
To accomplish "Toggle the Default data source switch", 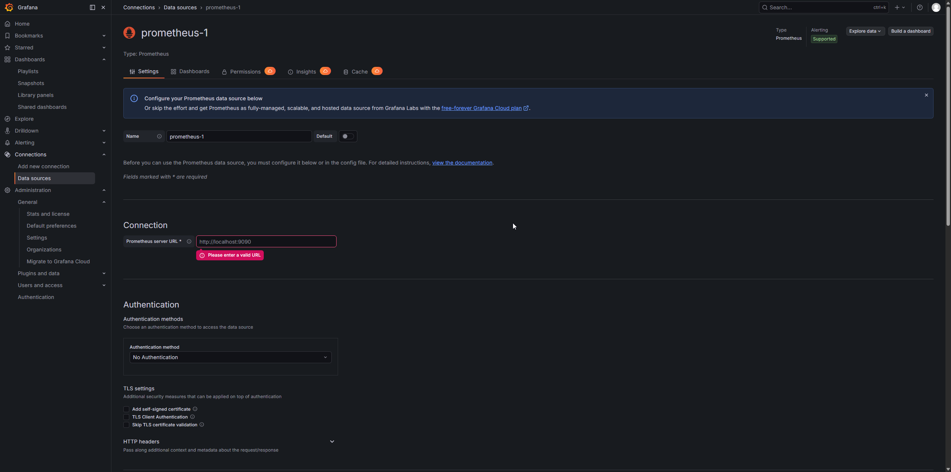I will pyautogui.click(x=348, y=136).
